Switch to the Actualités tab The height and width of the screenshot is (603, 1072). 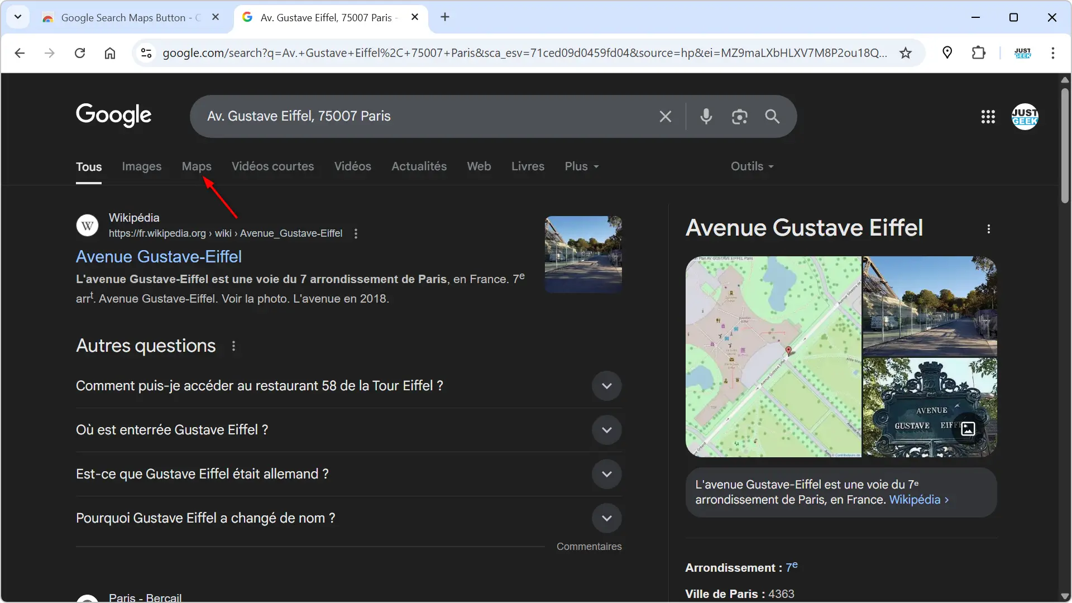419,166
